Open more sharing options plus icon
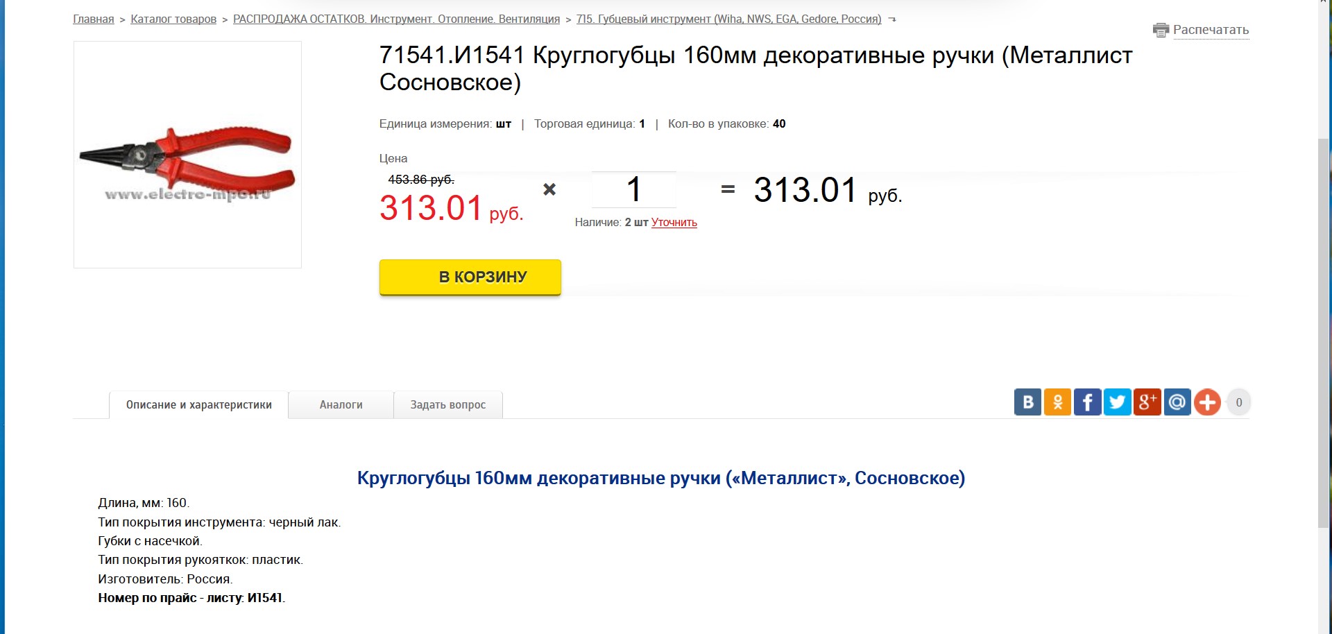Viewport: 1332px width, 634px height. 1207,402
